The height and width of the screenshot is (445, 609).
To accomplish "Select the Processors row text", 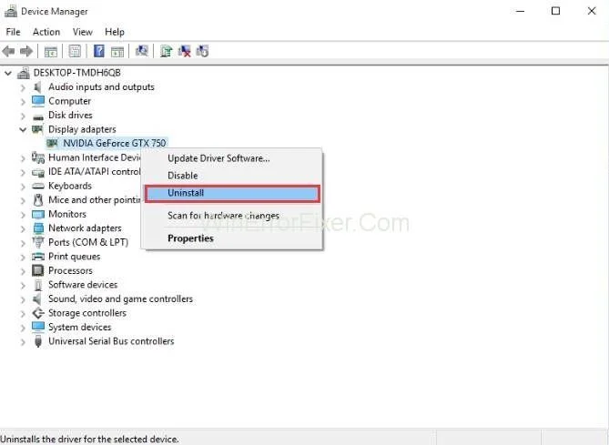I will [70, 270].
